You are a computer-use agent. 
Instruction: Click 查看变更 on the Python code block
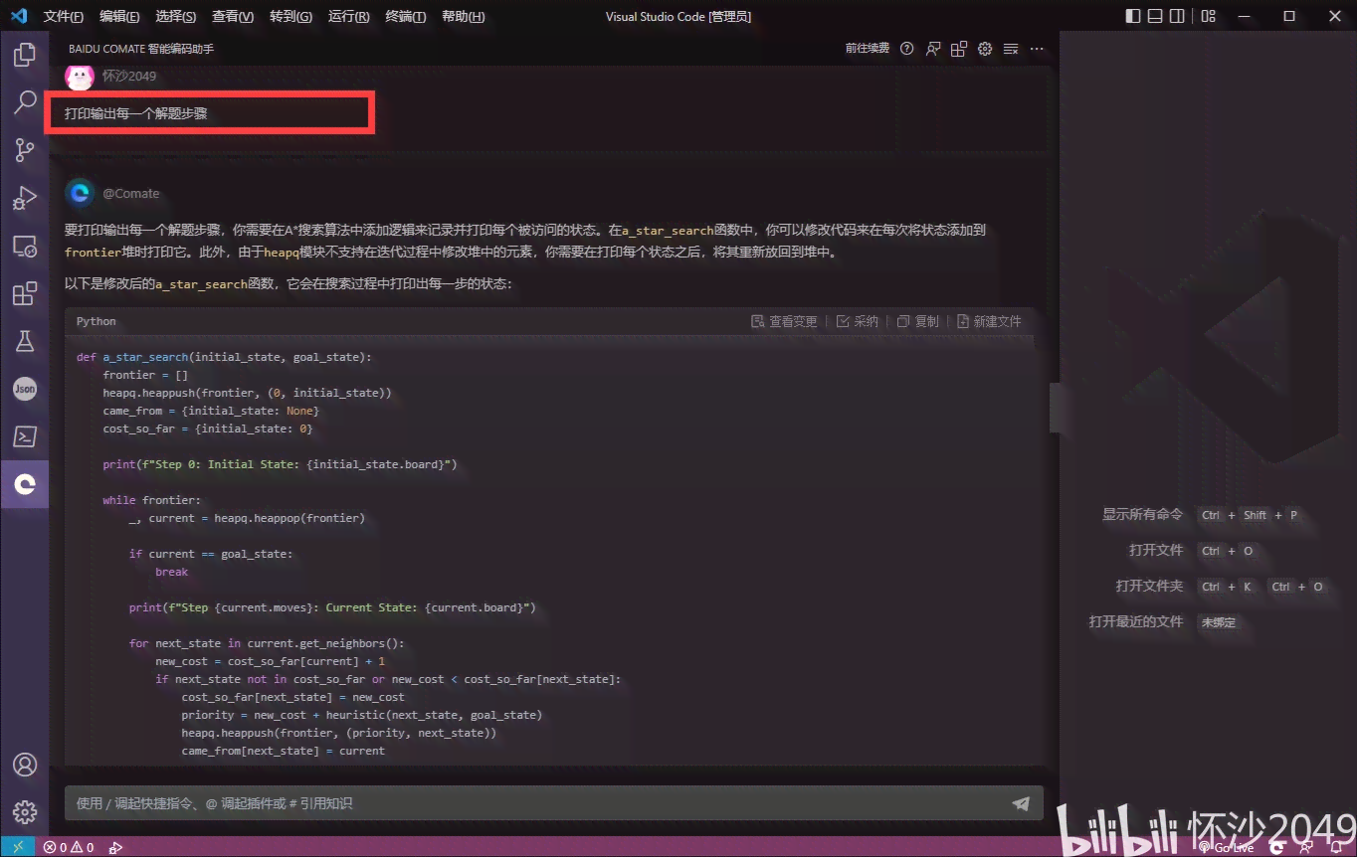[783, 321]
